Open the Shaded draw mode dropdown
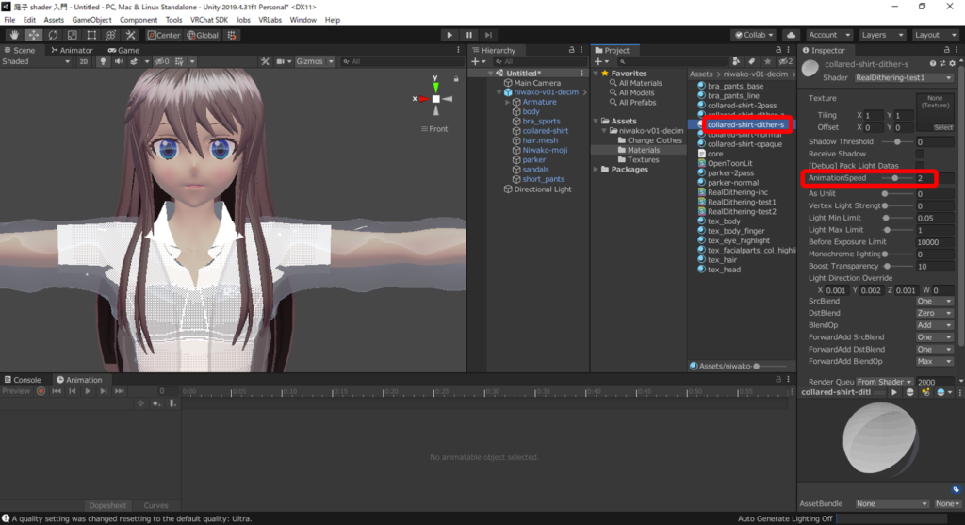965x525 pixels. [x=36, y=61]
